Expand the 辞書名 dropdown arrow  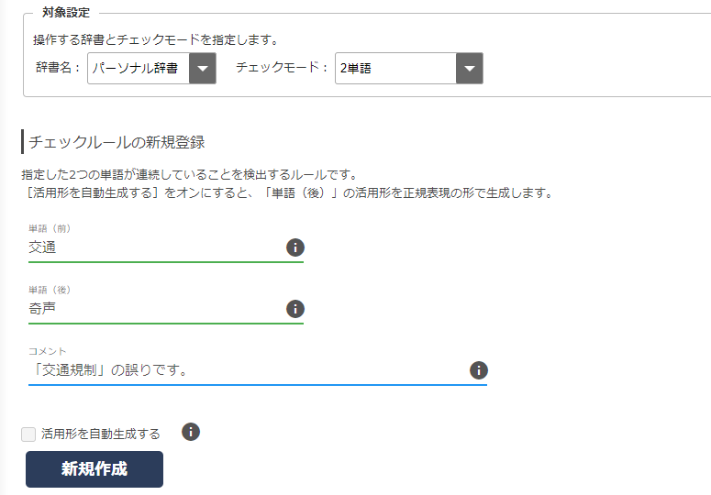point(203,69)
